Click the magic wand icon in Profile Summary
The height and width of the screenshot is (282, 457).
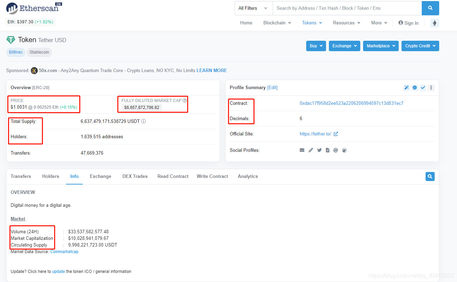click(x=406, y=88)
